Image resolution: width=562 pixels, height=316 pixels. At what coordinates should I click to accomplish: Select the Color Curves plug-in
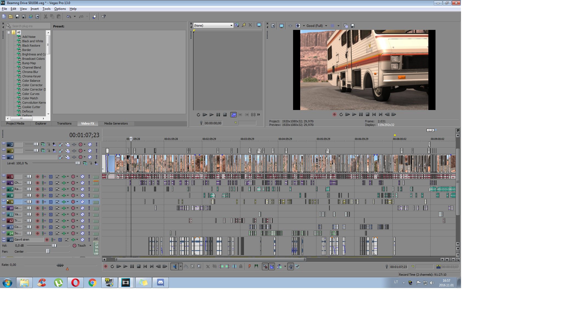click(x=31, y=94)
